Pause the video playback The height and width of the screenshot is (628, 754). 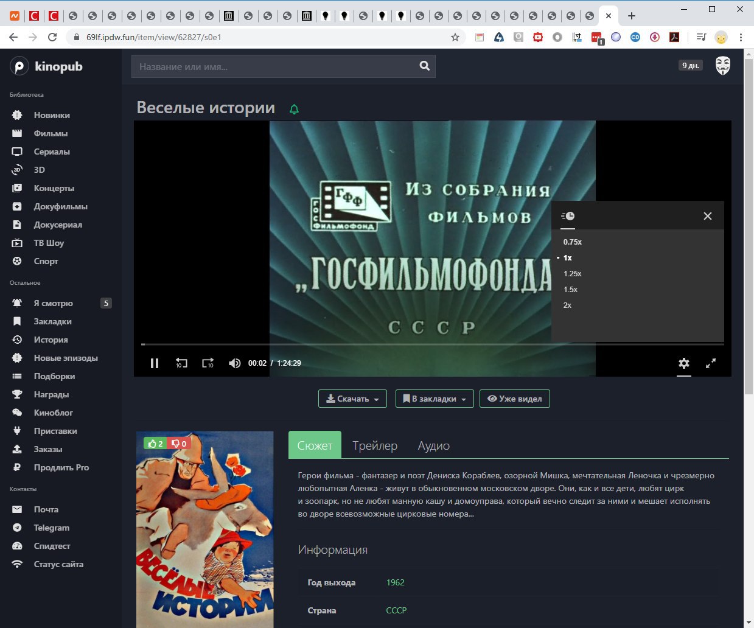155,363
